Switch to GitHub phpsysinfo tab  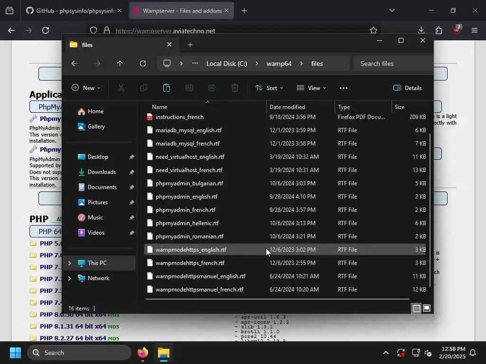coord(74,11)
